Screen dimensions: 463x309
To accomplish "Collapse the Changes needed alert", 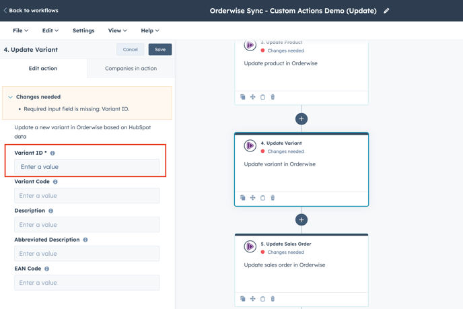I will (x=10, y=97).
